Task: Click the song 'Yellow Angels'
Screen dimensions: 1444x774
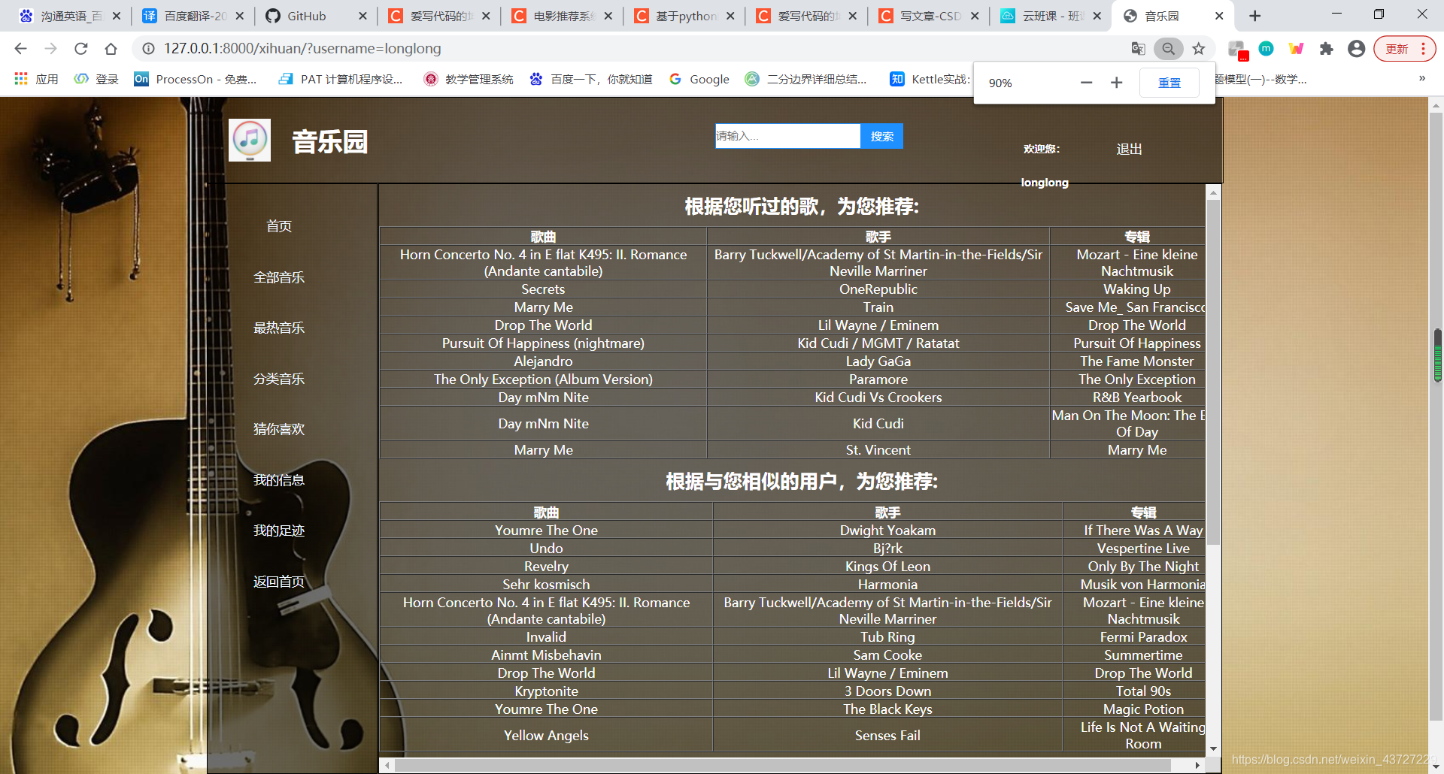Action: [546, 736]
